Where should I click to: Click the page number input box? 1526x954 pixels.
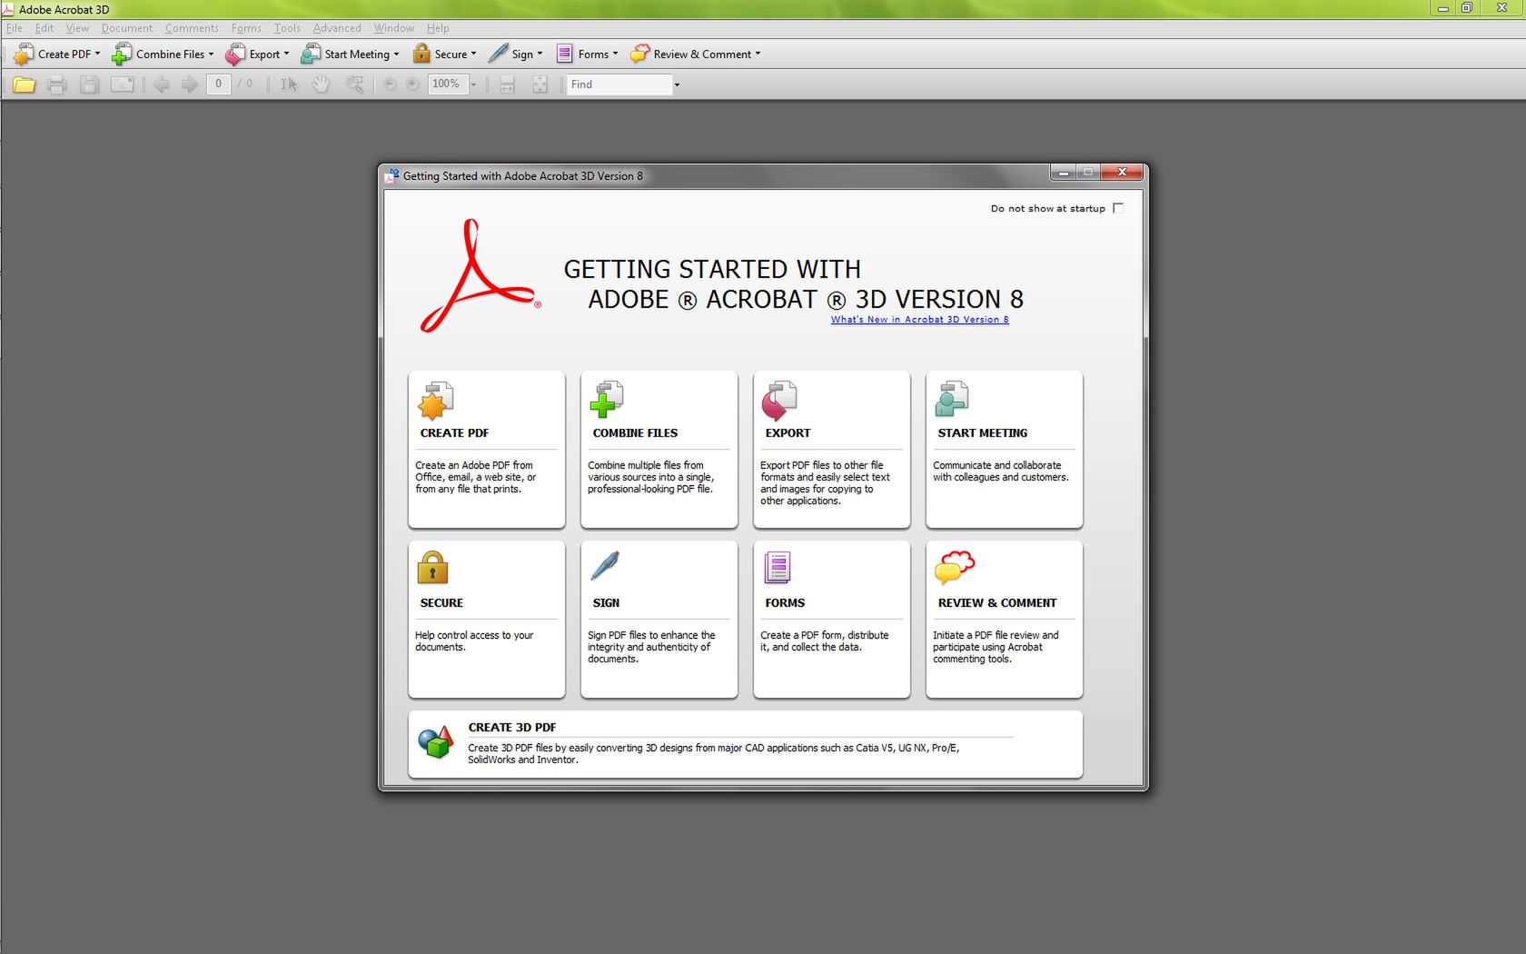(218, 84)
